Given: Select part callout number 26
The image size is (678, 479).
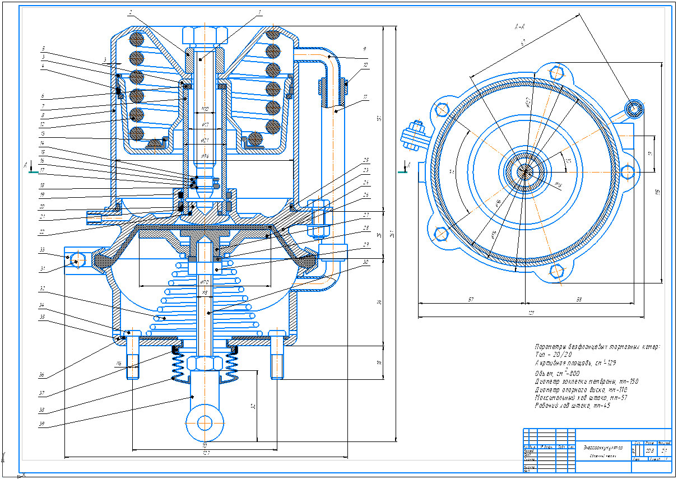Looking at the screenshot, I should coord(366,195).
